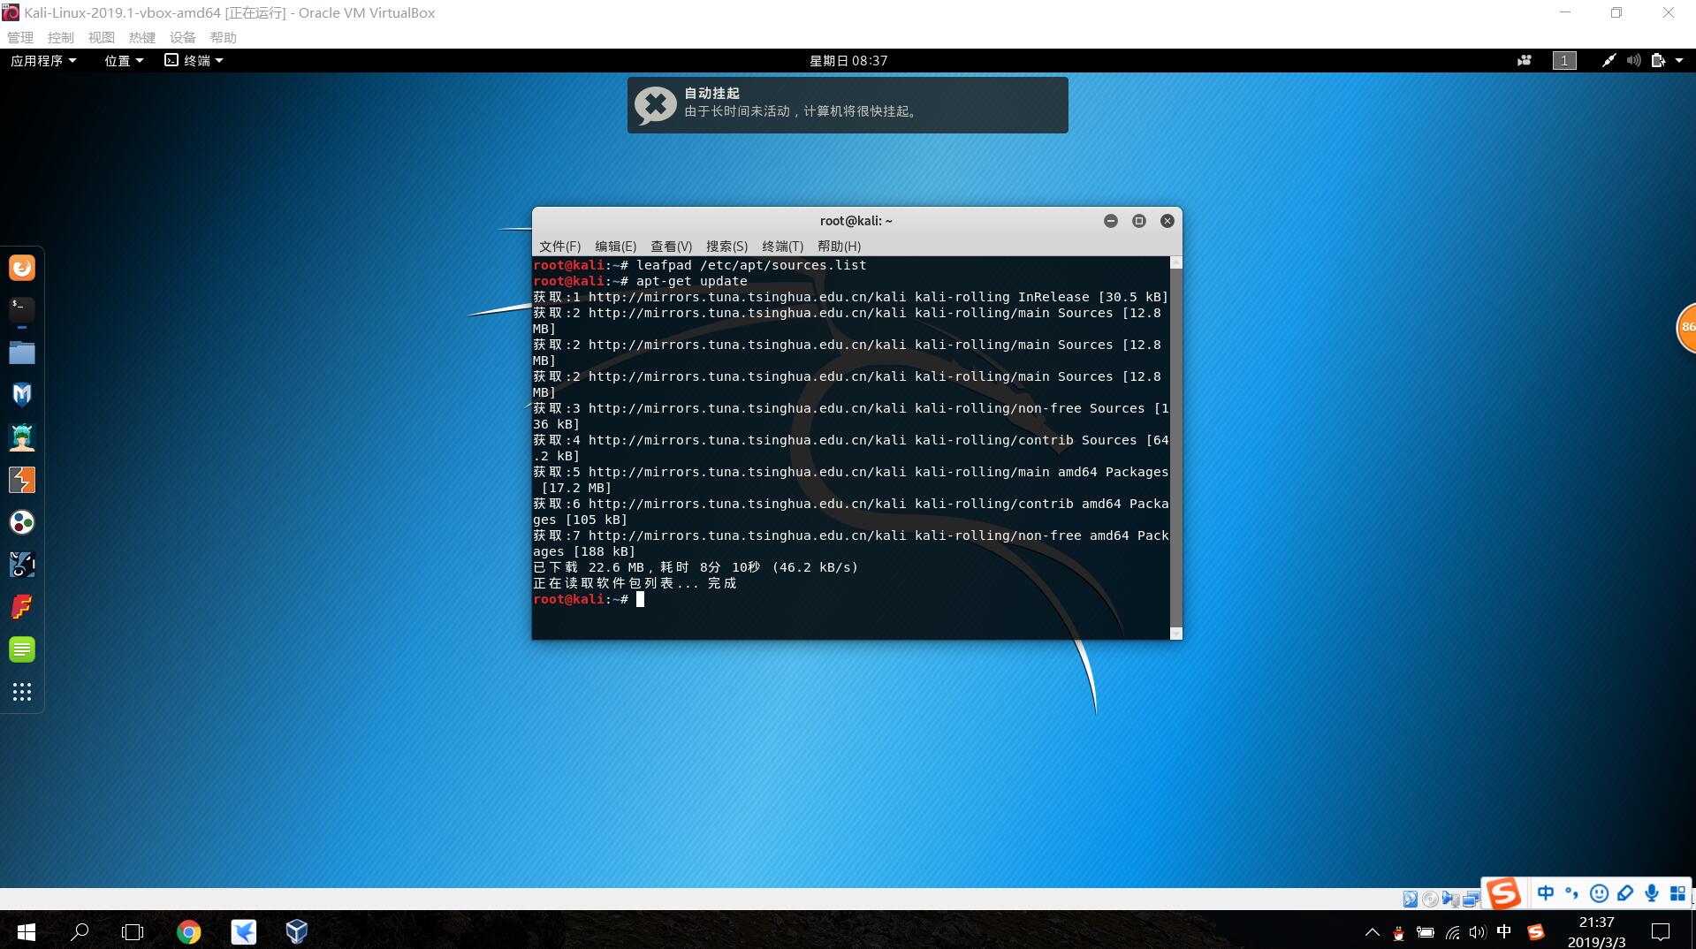1696x949 pixels.
Task: Open Windows Task View
Action: click(133, 931)
